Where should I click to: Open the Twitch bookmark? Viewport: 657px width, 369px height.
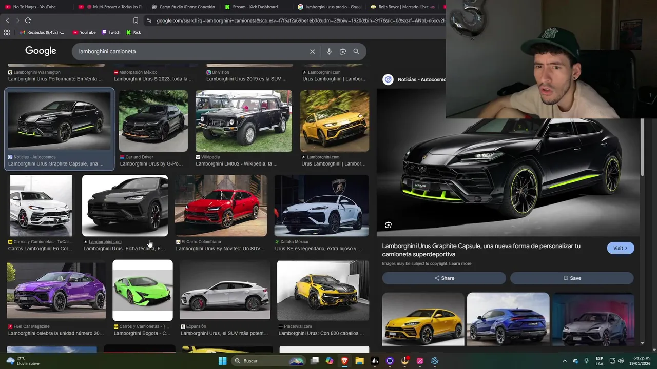tap(111, 32)
